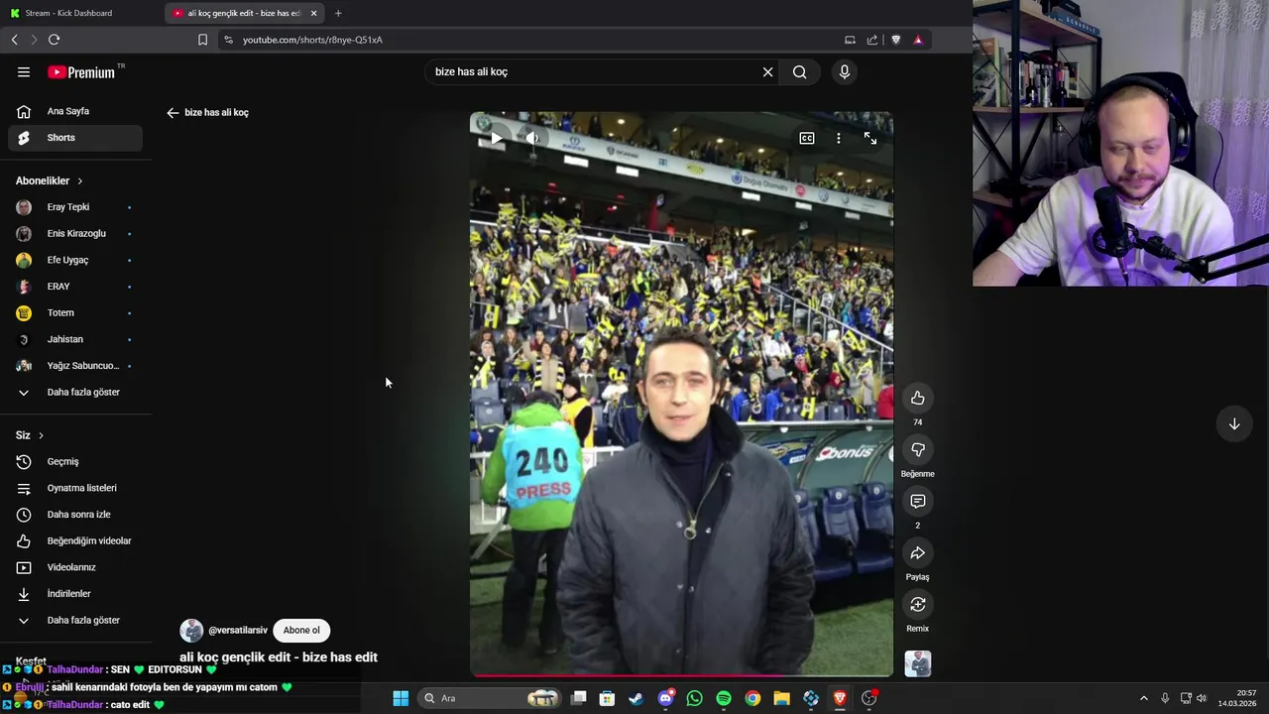1269x714 pixels.
Task: Select Shorts in the sidebar
Action: click(x=75, y=138)
